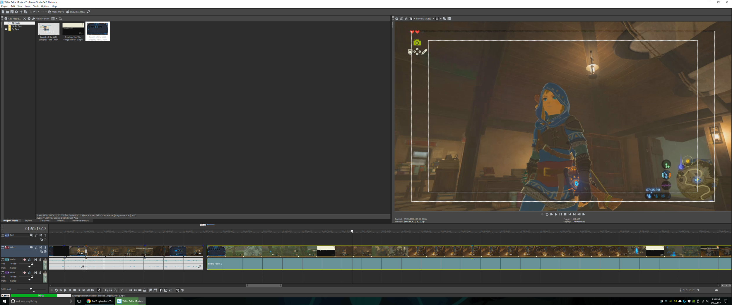Toggle Automatic Crossfades icon
Image resolution: width=732 pixels, height=305 pixels.
click(x=166, y=290)
